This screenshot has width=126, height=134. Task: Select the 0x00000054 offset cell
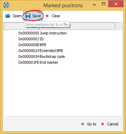pos(29,56)
